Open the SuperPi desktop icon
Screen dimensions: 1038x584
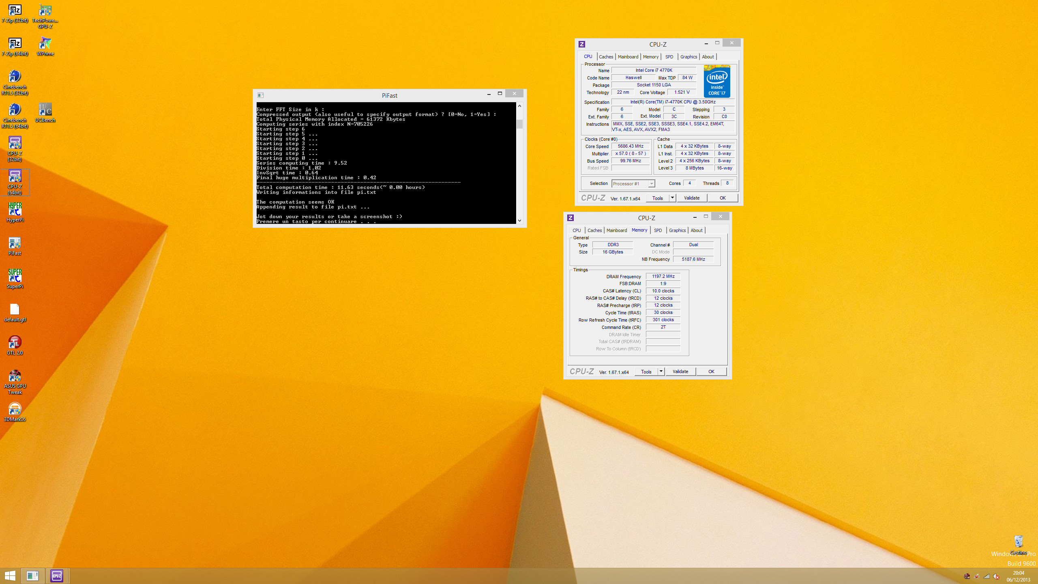point(15,279)
